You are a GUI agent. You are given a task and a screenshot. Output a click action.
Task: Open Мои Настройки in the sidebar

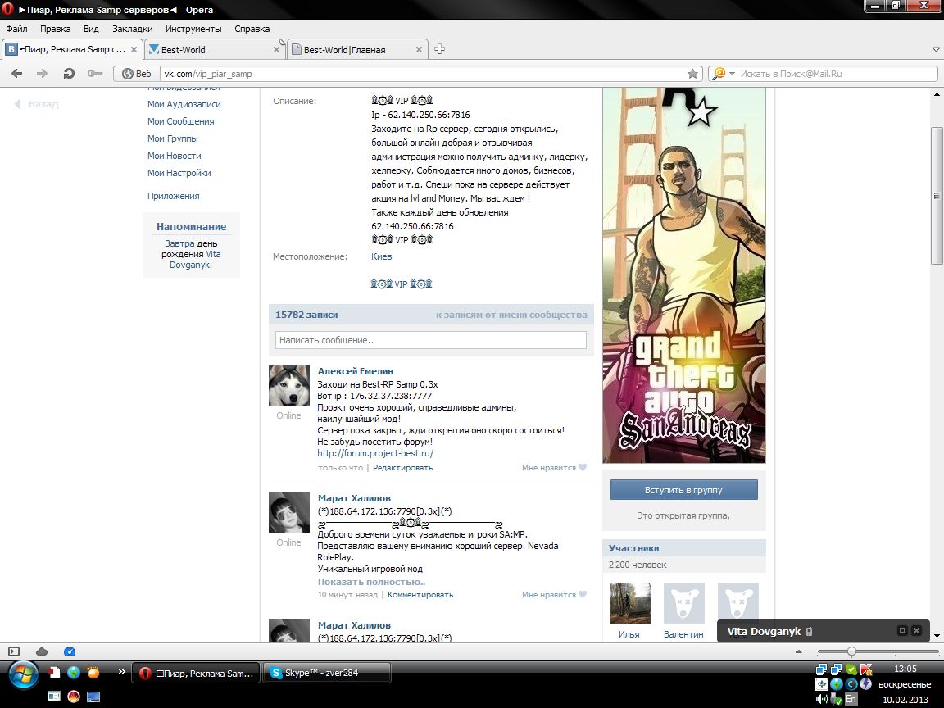[x=179, y=173]
